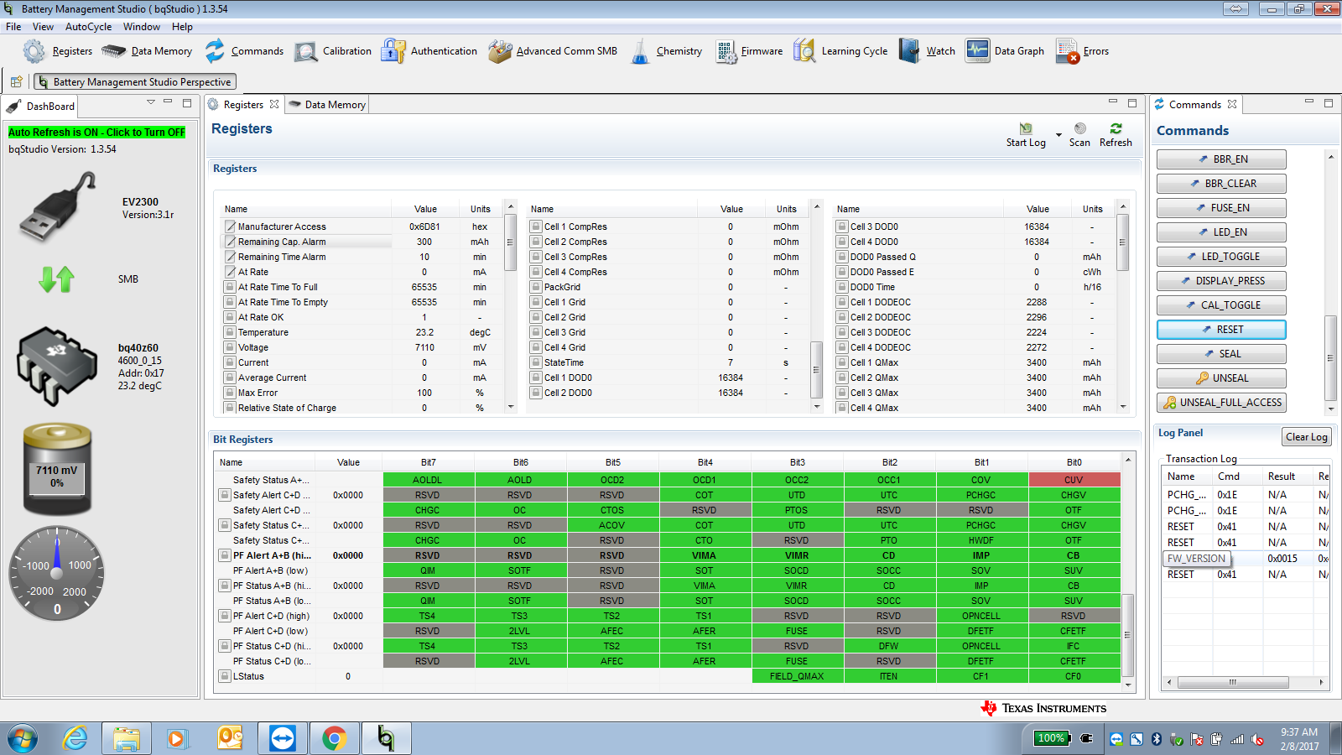Click the Refresh registers icon
This screenshot has width=1342, height=755.
point(1116,128)
